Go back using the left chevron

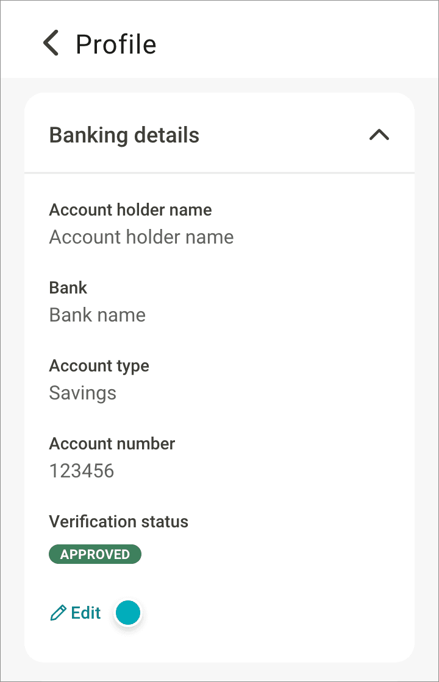[x=51, y=44]
